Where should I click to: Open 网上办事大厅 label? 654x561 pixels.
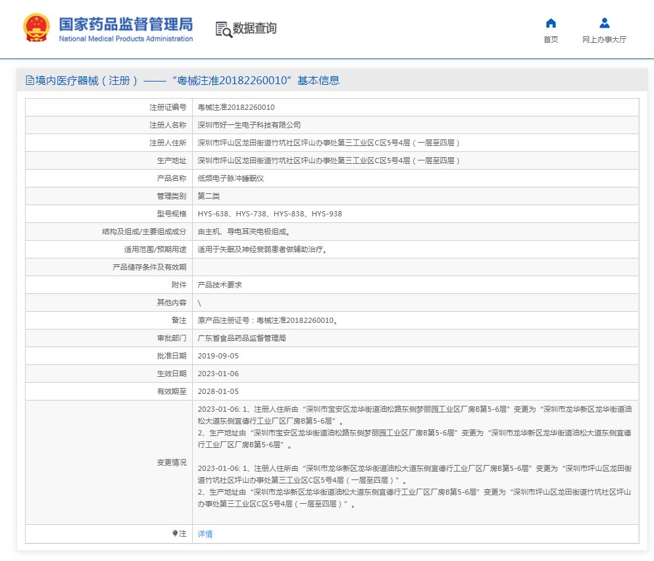pos(605,39)
